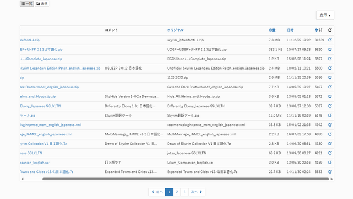
Task: Open nese.SSLXLTN file link
Action: tap(31, 153)
